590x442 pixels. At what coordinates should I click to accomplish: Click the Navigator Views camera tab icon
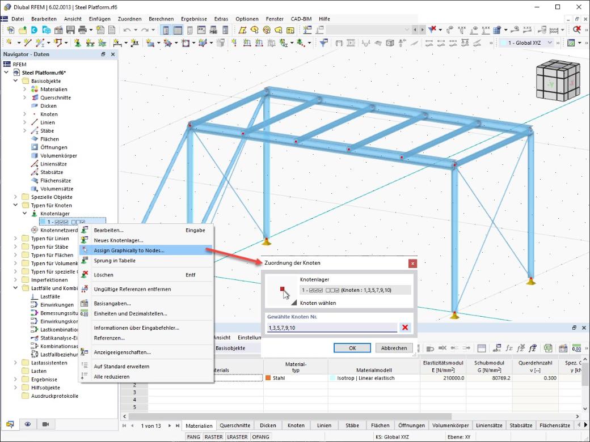pos(45,424)
